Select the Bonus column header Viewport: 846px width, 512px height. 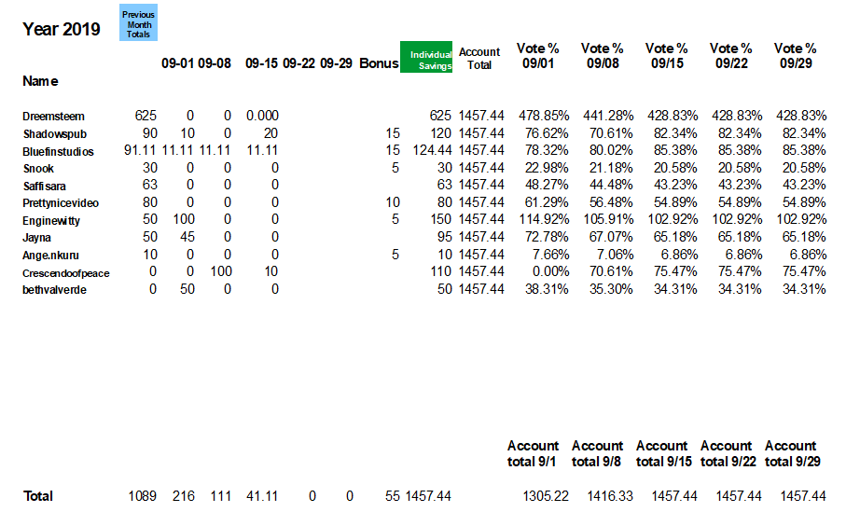pos(379,63)
